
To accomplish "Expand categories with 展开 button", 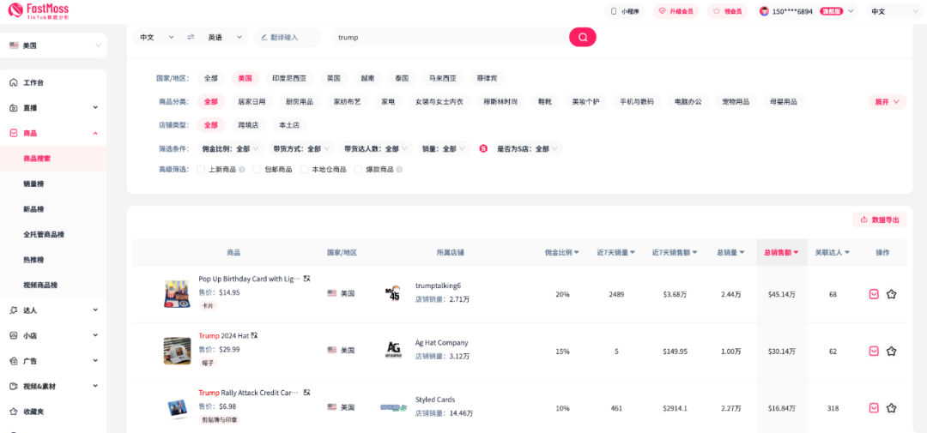I will 887,101.
